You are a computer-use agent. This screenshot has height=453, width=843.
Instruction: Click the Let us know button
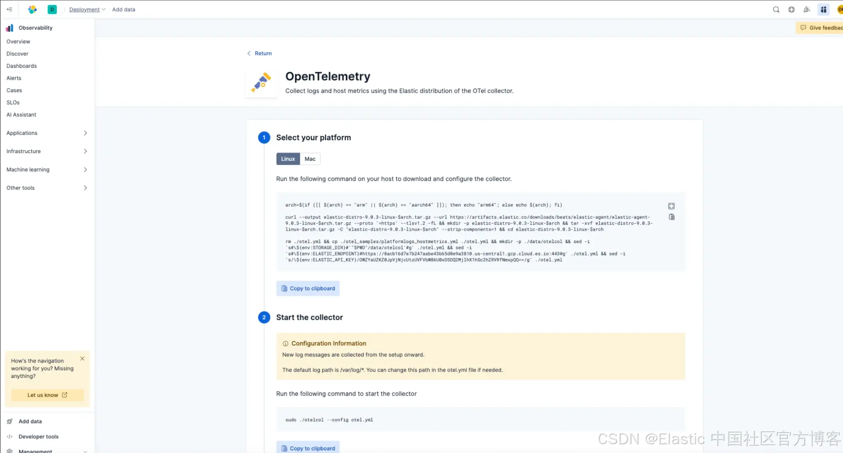(47, 395)
